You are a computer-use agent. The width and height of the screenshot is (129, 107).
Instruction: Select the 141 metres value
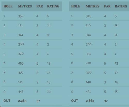coord(20,82)
